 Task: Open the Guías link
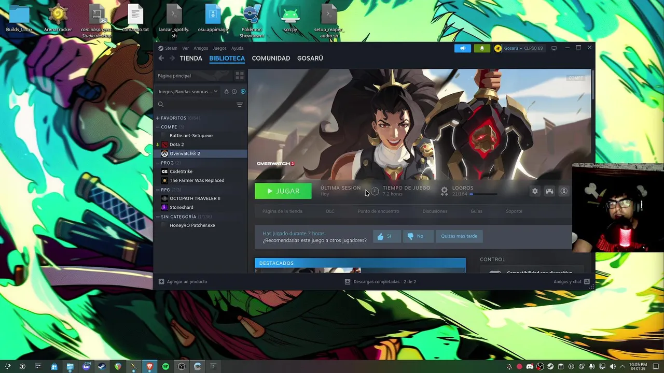[476, 211]
